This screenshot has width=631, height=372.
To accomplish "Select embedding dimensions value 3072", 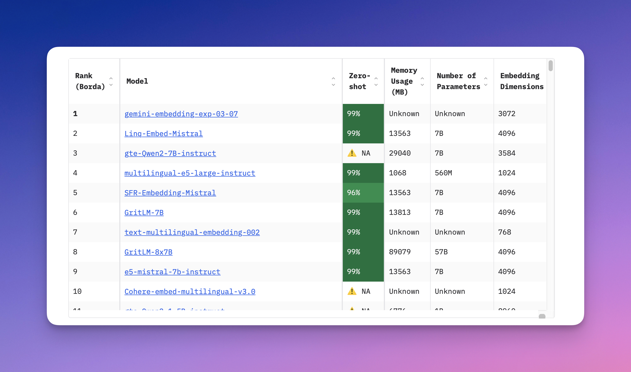I will coord(507,114).
